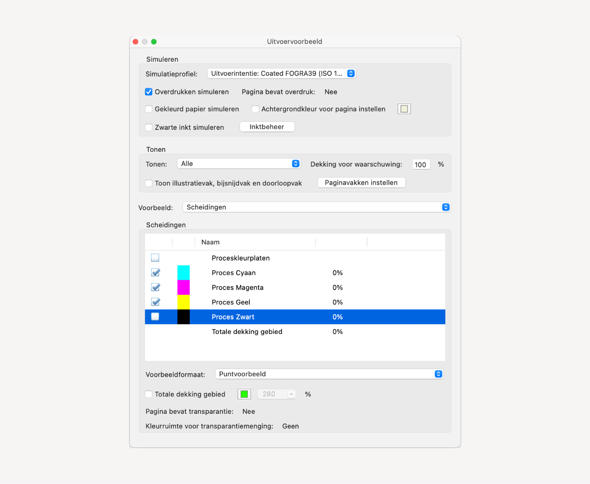Open the Simulatieprofiel dropdown
Screen dimensions: 590x484
pyautogui.click(x=281, y=73)
